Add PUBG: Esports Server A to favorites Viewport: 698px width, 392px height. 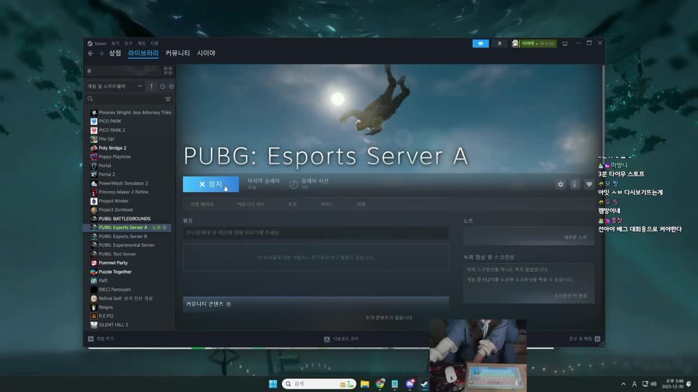[588, 184]
